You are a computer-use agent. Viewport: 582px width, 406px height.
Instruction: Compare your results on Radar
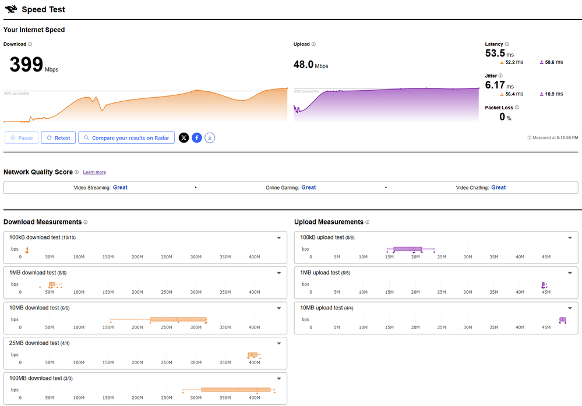click(126, 138)
